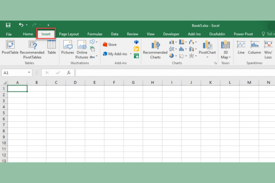Open the Add-Ins tab

[x=194, y=34]
